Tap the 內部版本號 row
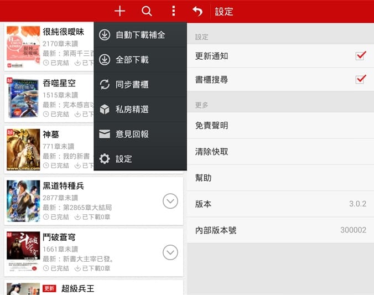Screen dimensions: 374x295 pyautogui.click(x=280, y=230)
